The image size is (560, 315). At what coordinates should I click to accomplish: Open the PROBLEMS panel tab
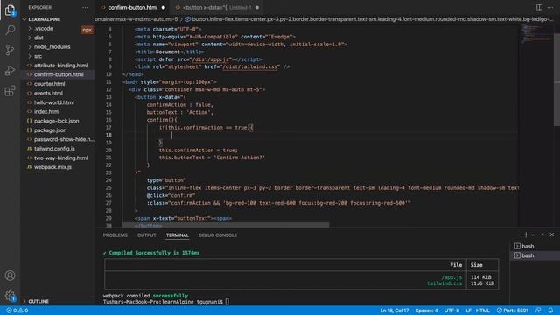coord(115,235)
